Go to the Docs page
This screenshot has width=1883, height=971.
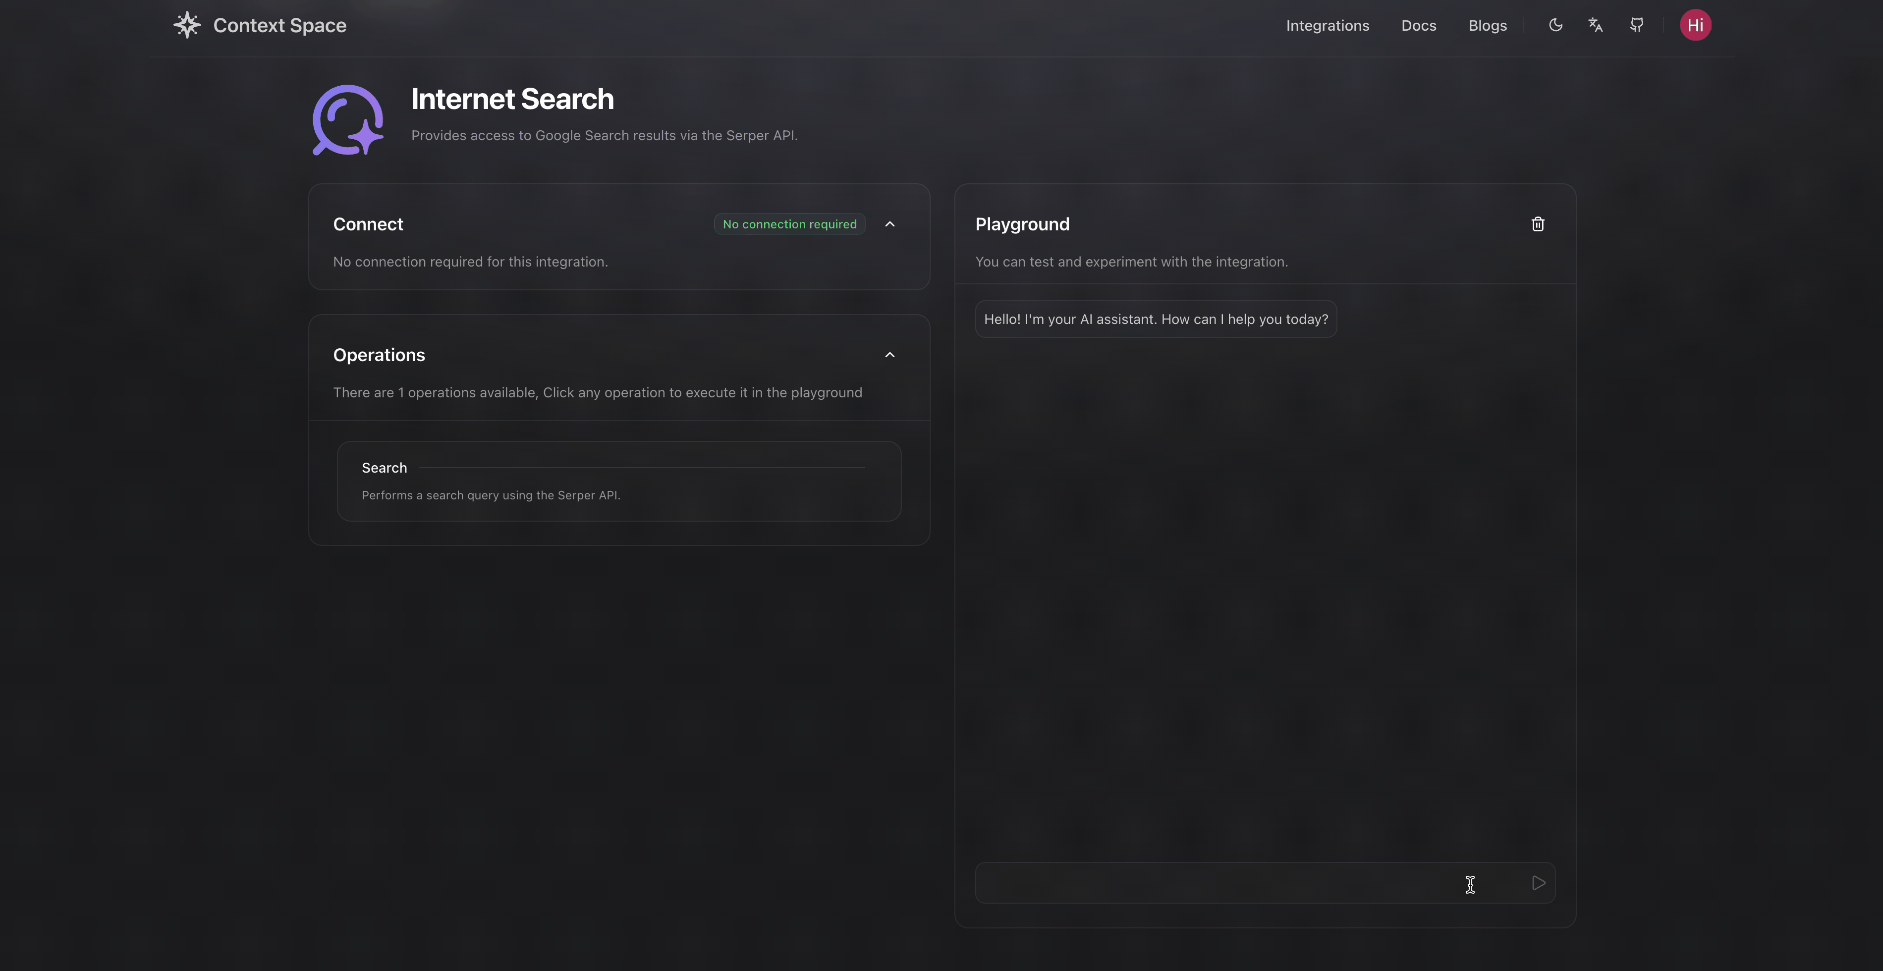(x=1419, y=26)
